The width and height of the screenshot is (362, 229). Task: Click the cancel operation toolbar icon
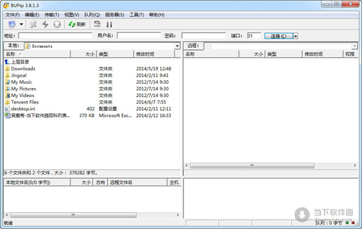57,24
